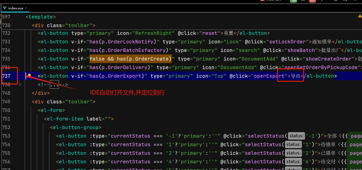
Task: Close the index.vue tab with its X
Action: click(25, 8)
